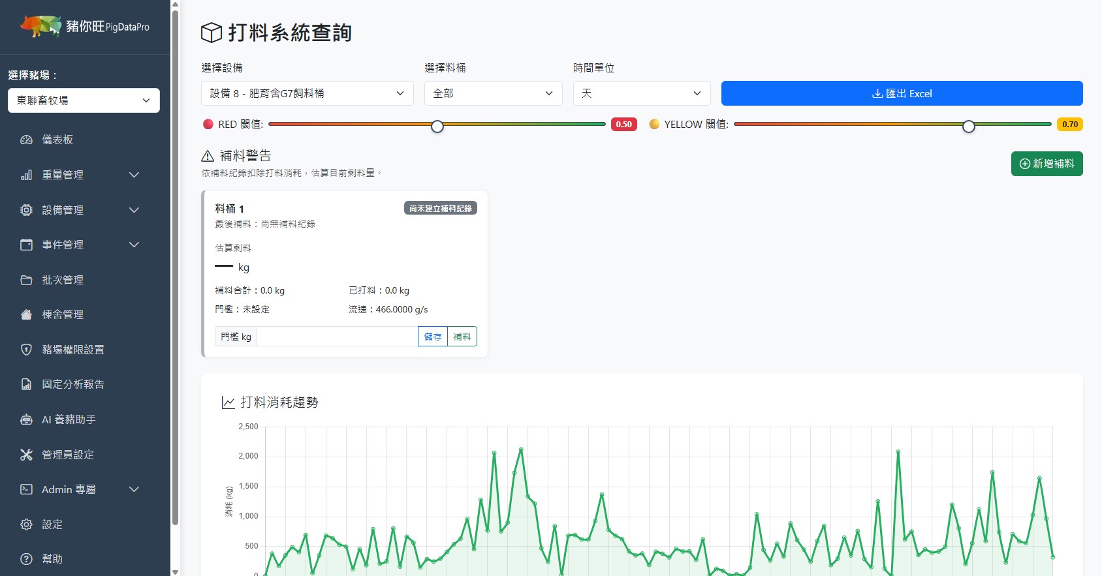Image resolution: width=1102 pixels, height=576 pixels.
Task: Click the 打料消耗趨勢 chart icon
Action: pos(228,402)
